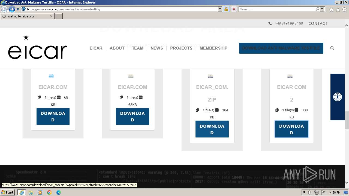Click the eicar logo
The width and height of the screenshot is (349, 196).
tap(38, 47)
